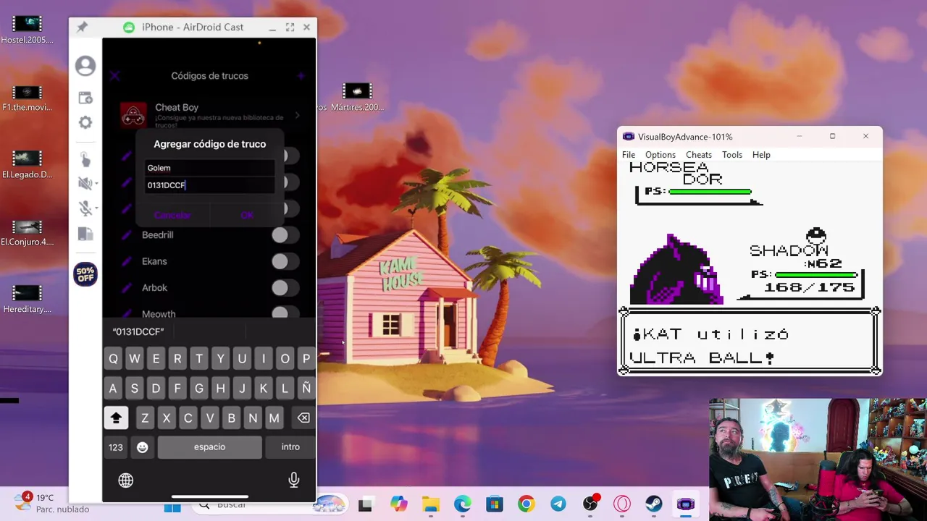Toggle the Ekans cheat switch
927x521 pixels.
coord(285,261)
